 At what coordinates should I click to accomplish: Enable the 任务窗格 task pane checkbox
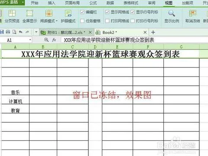coord(82,21)
